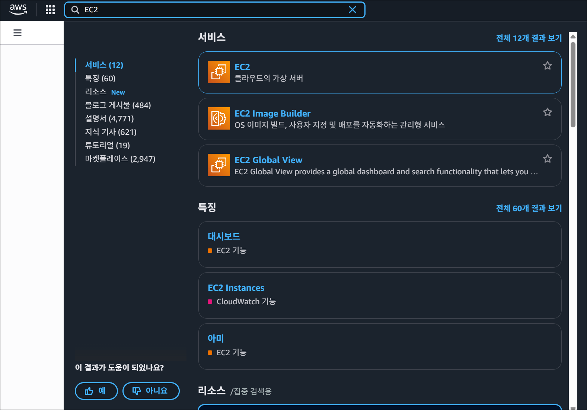
Task: Click the EC2 service orange icon
Action: (219, 72)
